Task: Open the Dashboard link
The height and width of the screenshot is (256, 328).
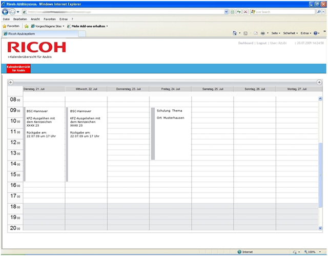Action: point(245,43)
